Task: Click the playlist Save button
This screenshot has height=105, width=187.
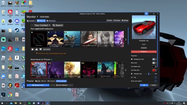Action: click(x=44, y=81)
